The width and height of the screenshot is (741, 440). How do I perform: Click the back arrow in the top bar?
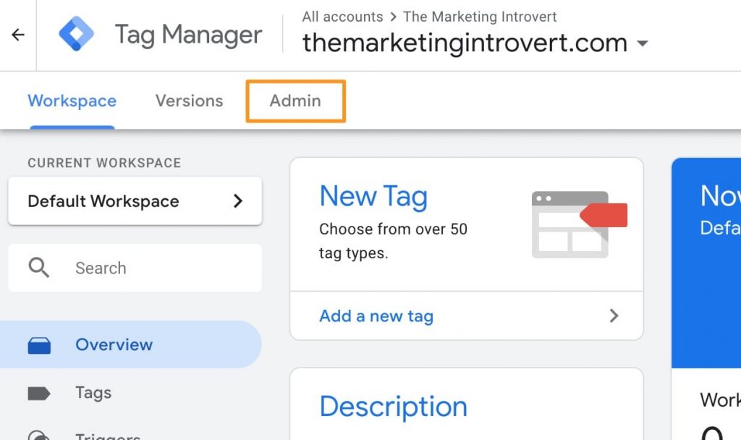(17, 34)
